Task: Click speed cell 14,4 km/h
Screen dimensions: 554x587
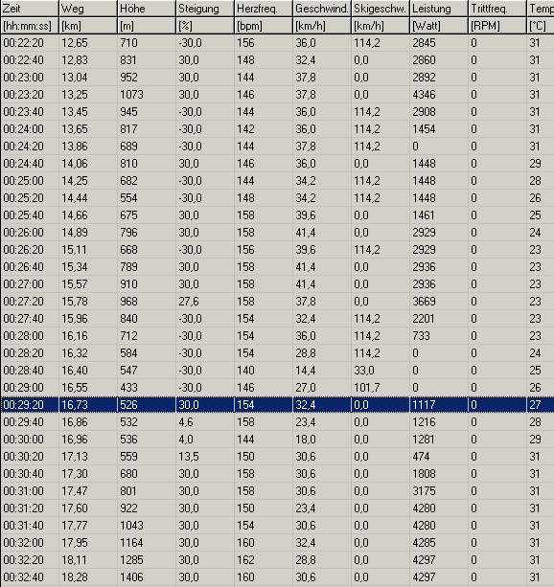Action: (322, 371)
